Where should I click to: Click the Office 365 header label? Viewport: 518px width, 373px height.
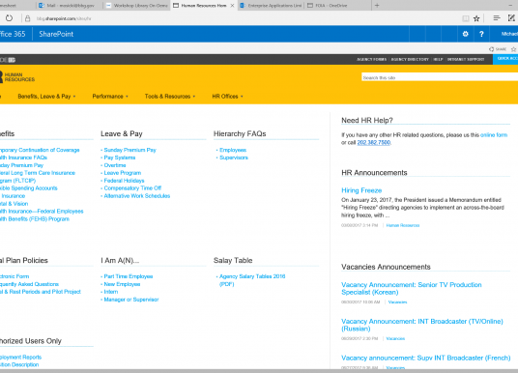(x=13, y=34)
